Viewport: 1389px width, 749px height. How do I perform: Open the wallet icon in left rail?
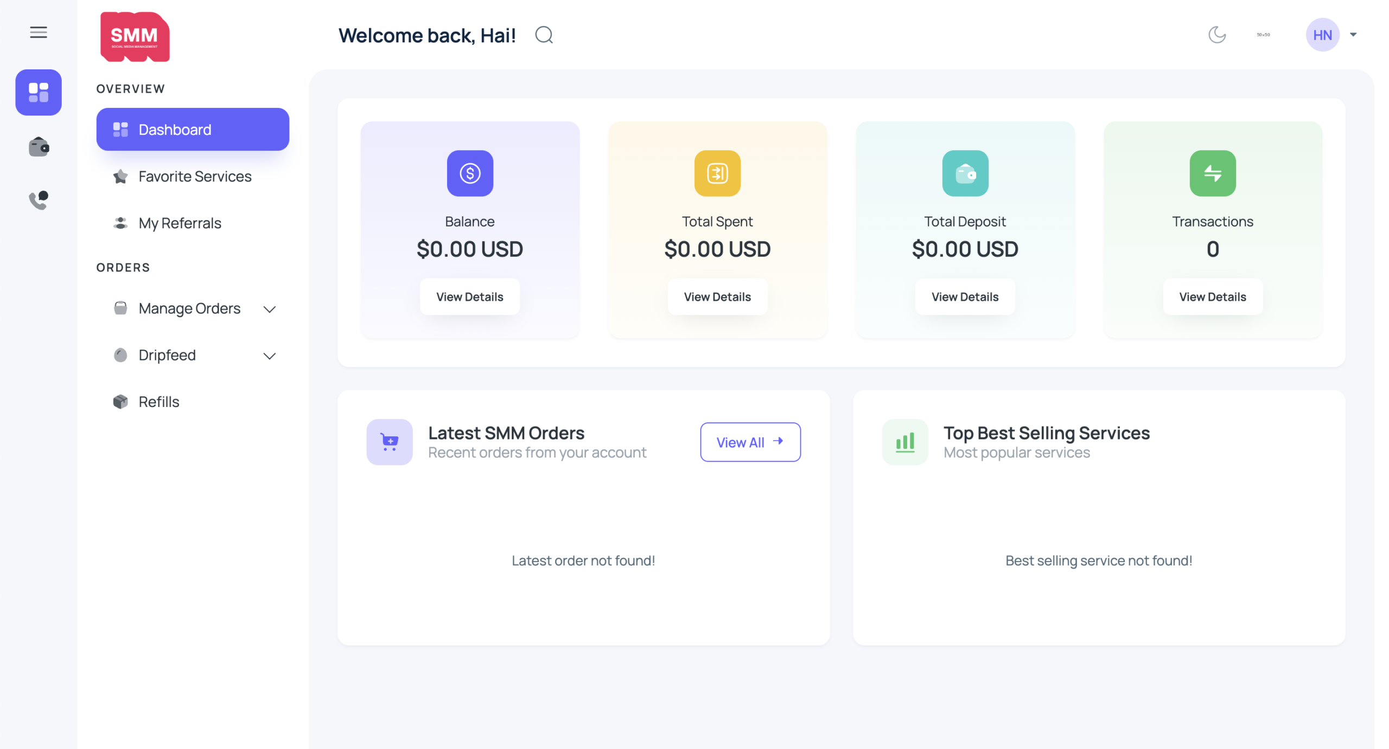tap(38, 147)
